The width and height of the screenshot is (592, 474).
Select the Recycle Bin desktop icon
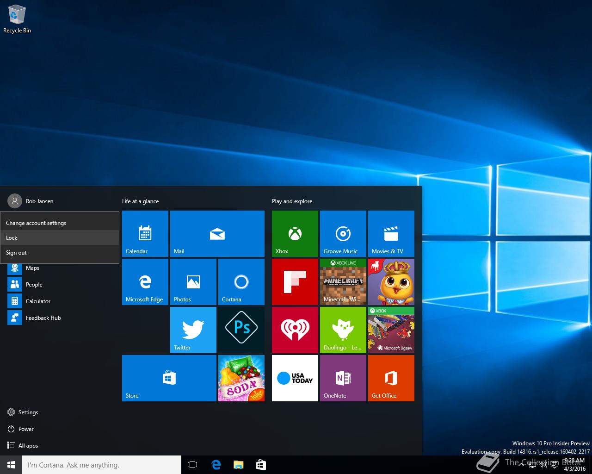coord(17,19)
